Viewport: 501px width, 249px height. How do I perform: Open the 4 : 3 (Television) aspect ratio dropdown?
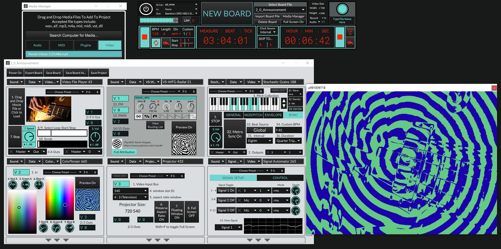click(130, 197)
